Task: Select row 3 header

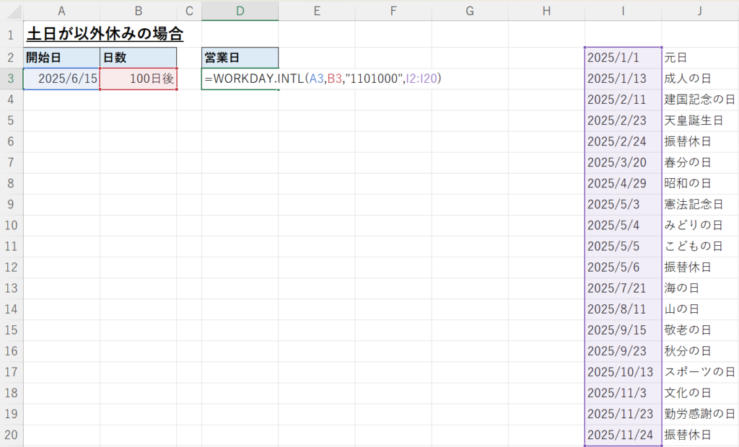Action: click(12, 79)
